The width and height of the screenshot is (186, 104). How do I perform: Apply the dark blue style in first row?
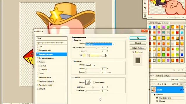[x=154, y=27]
